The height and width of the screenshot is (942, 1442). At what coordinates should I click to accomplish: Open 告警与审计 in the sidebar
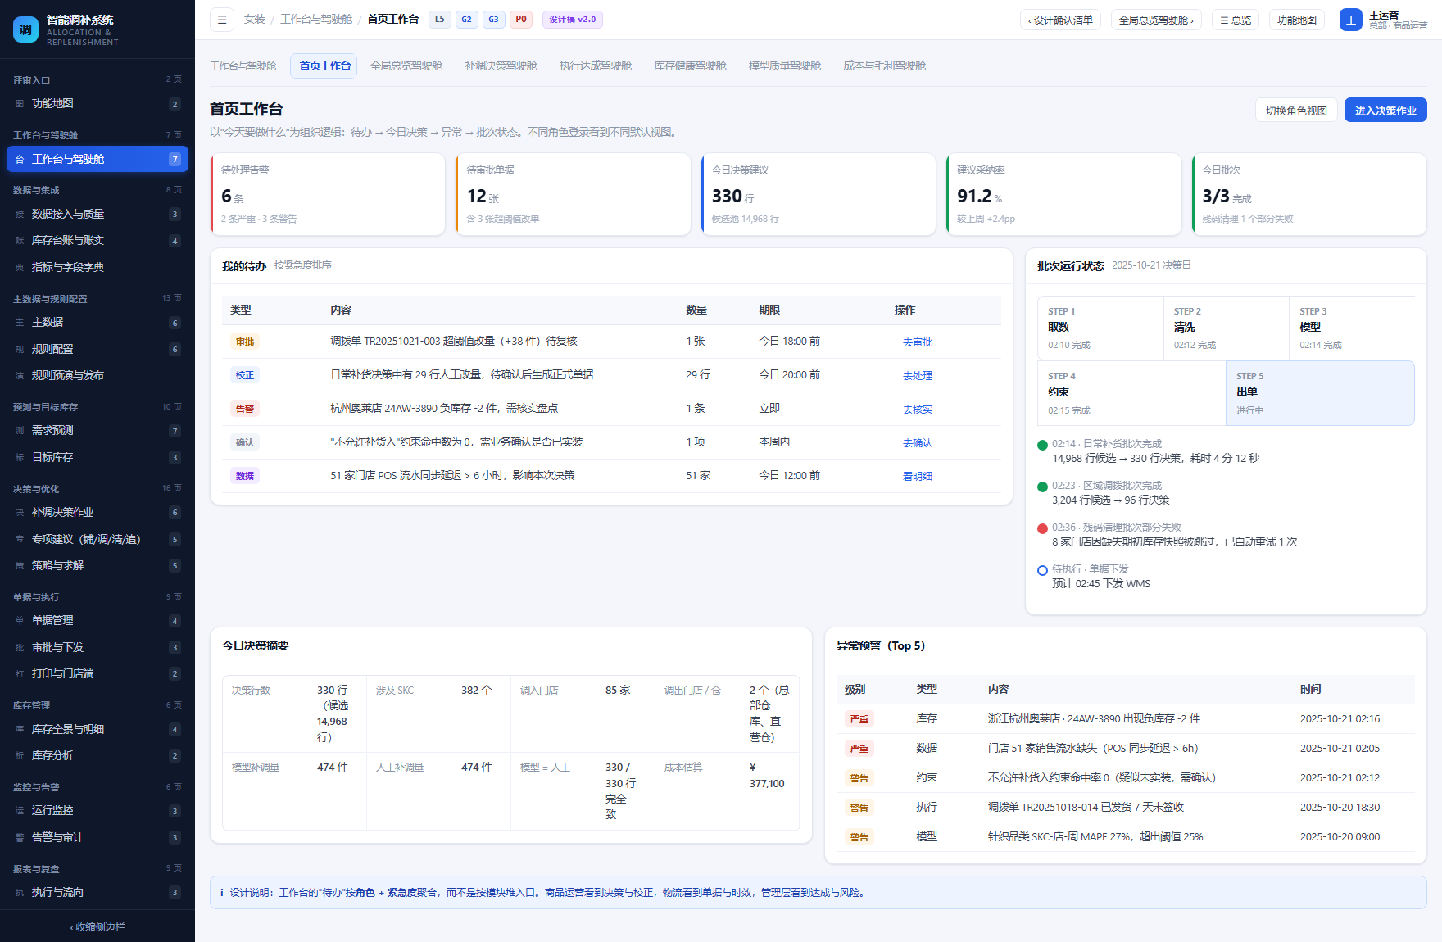pyautogui.click(x=97, y=837)
